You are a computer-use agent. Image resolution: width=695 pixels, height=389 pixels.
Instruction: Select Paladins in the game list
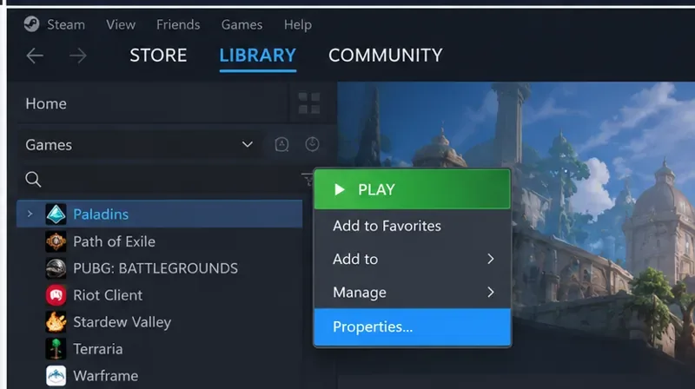(160, 214)
